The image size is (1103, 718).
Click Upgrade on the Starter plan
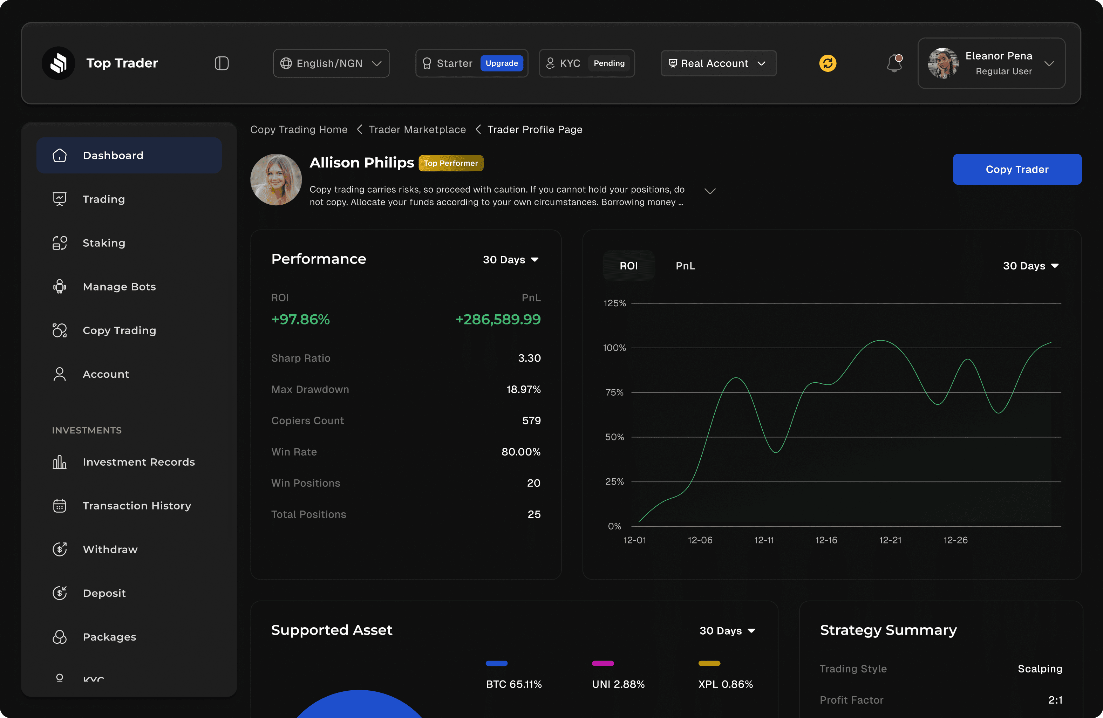click(x=502, y=63)
